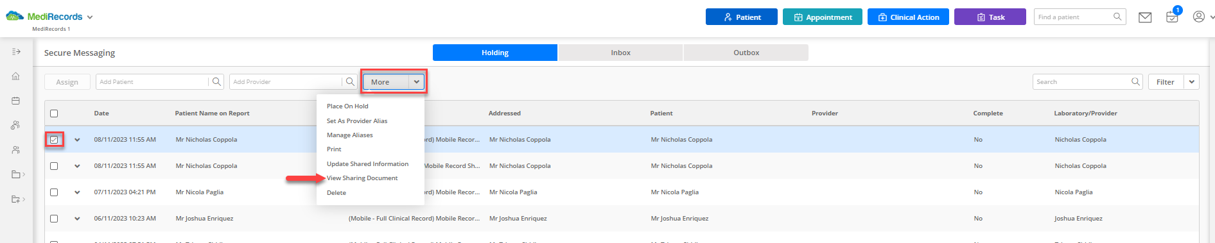The image size is (1215, 243).
Task: Click the Addressed column header
Action: 505,113
